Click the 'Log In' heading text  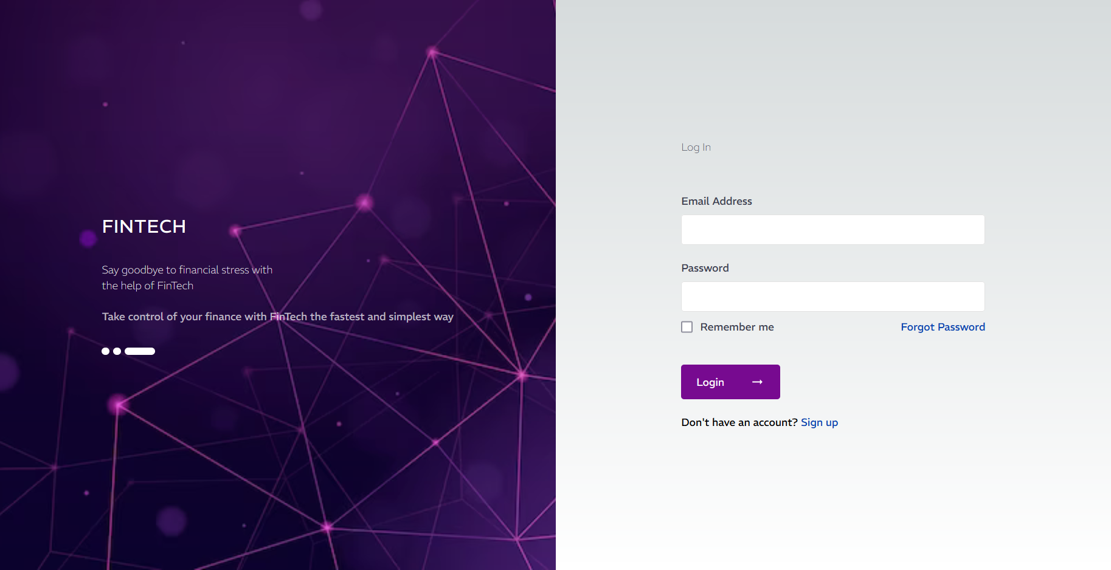click(696, 147)
